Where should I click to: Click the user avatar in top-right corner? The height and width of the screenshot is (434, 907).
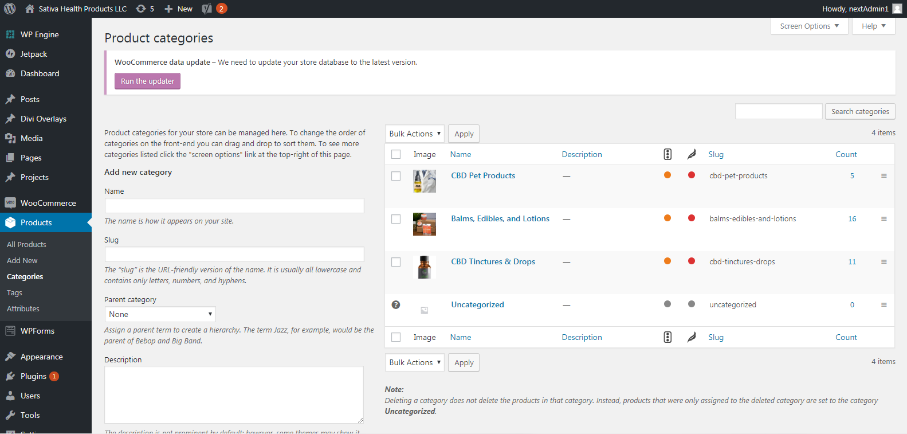897,9
